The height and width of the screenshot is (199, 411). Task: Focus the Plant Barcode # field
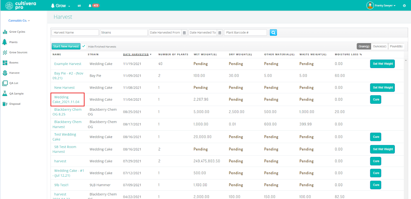point(246,33)
